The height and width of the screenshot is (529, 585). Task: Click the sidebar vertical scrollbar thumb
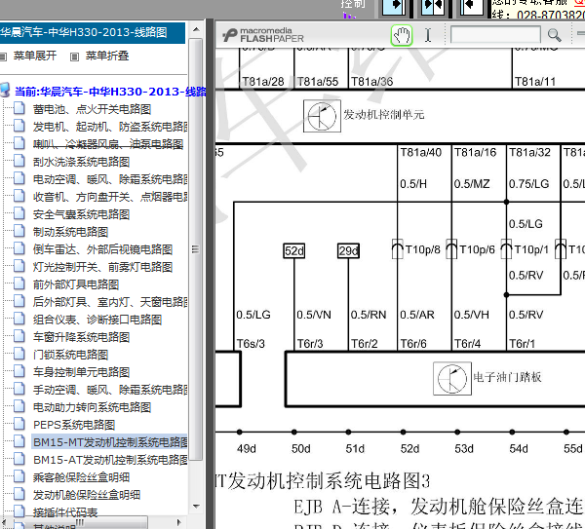pos(196,249)
